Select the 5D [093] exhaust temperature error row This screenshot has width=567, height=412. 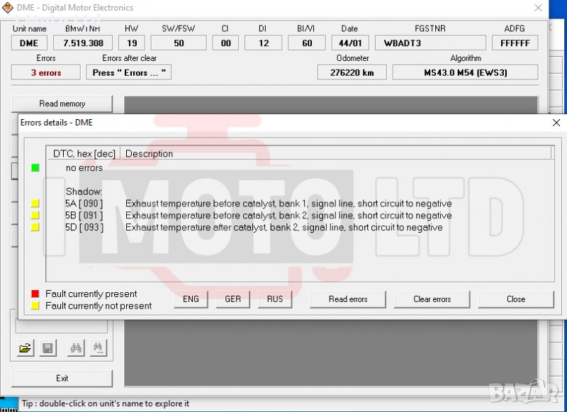pyautogui.click(x=283, y=228)
